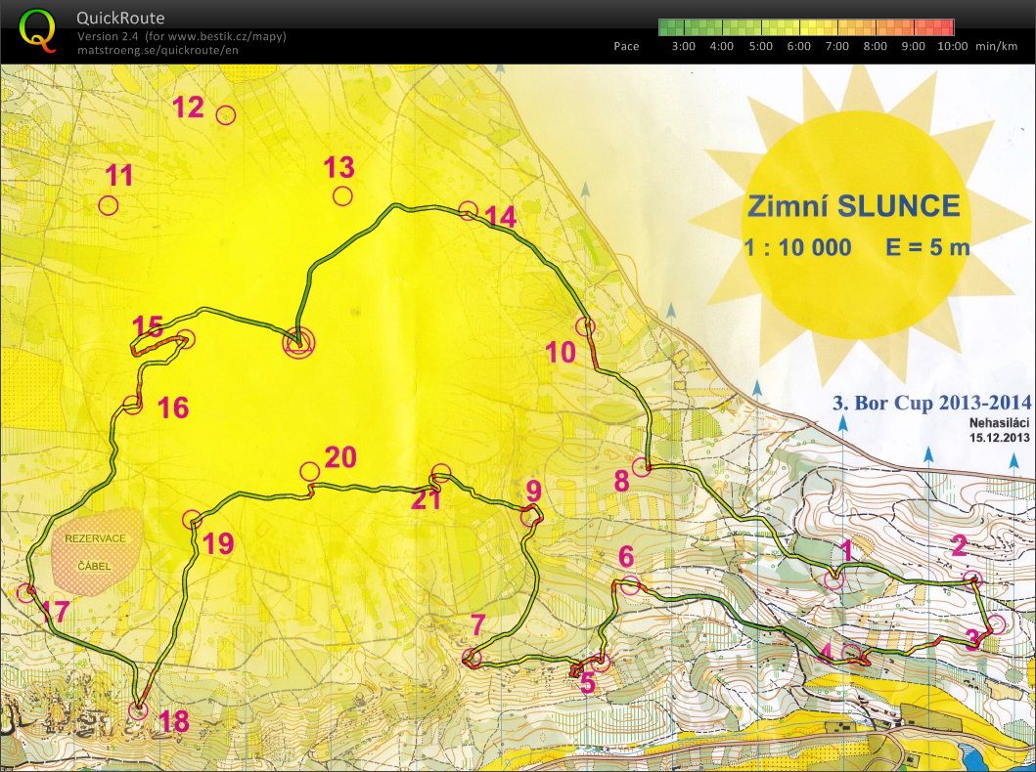Click the "min/km" unit label

tap(996, 46)
